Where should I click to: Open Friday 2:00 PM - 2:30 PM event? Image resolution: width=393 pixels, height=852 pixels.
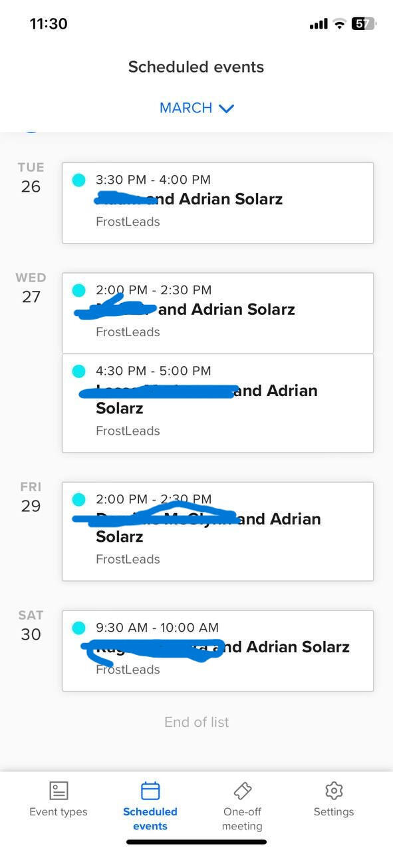(217, 532)
